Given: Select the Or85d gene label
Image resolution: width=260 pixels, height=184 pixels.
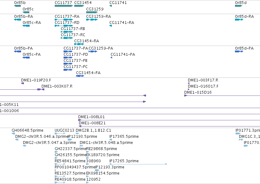Looking at the screenshot, I should (241, 3).
